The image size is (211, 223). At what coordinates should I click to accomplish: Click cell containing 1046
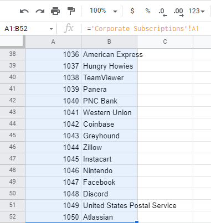(53, 170)
